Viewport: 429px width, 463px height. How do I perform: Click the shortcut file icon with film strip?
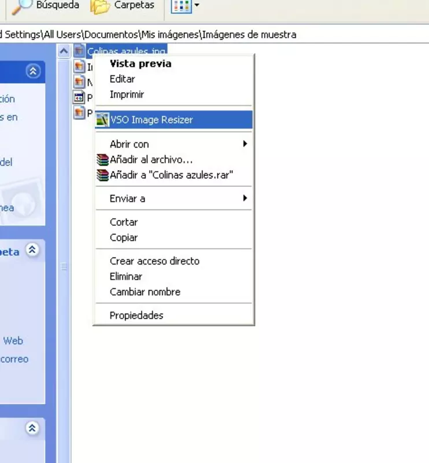[x=79, y=97]
